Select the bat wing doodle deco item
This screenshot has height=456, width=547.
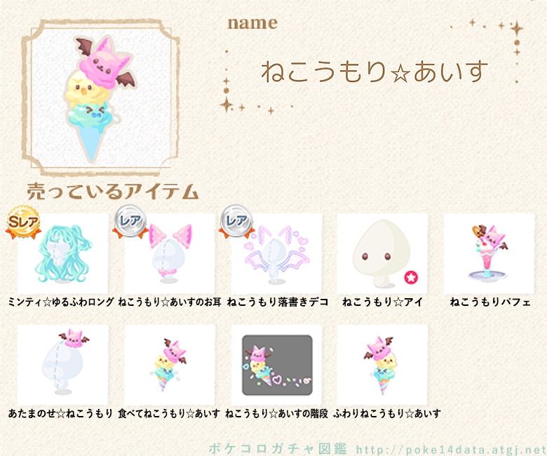click(276, 253)
